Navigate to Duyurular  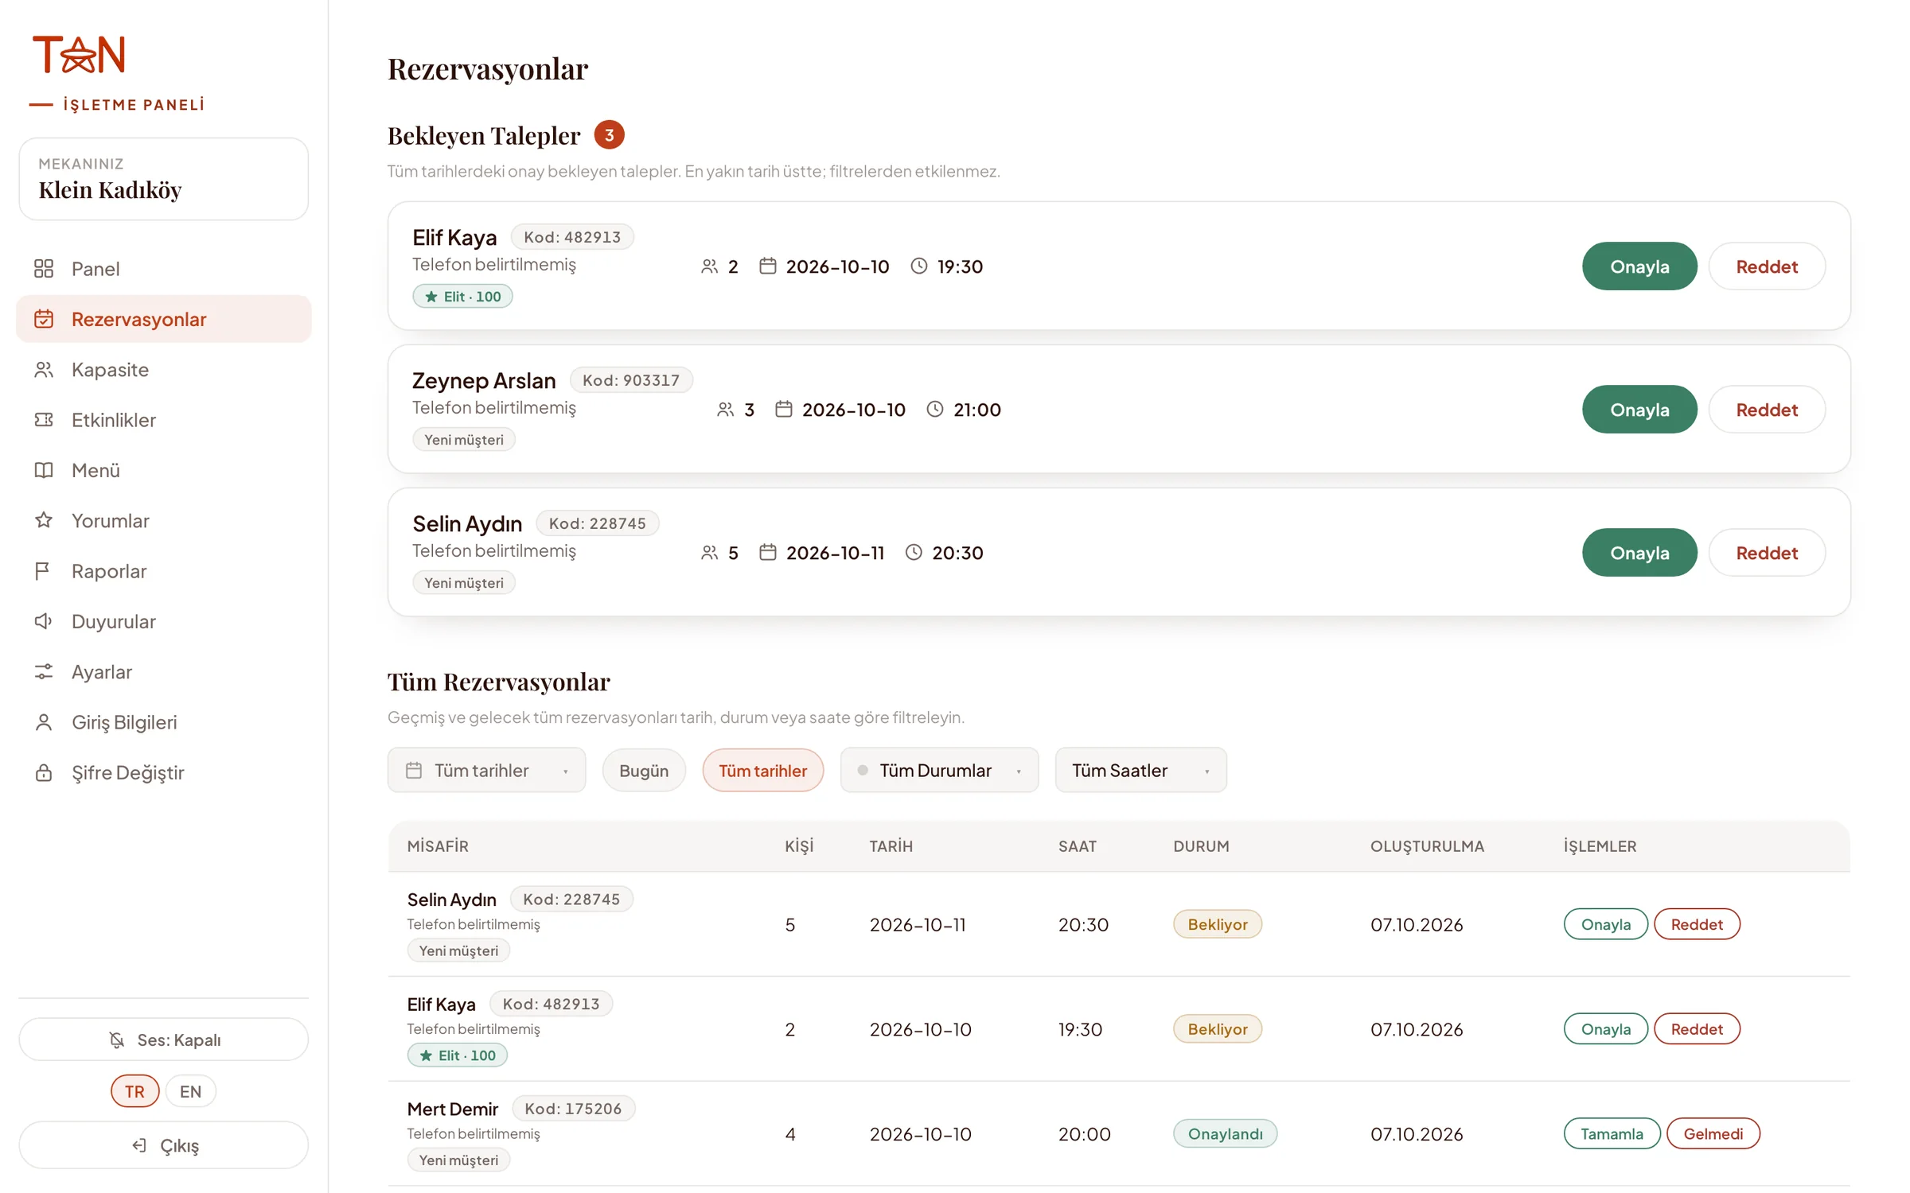point(164,621)
